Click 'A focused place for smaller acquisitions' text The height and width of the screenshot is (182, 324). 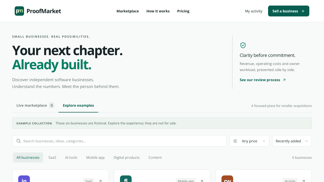(281, 106)
